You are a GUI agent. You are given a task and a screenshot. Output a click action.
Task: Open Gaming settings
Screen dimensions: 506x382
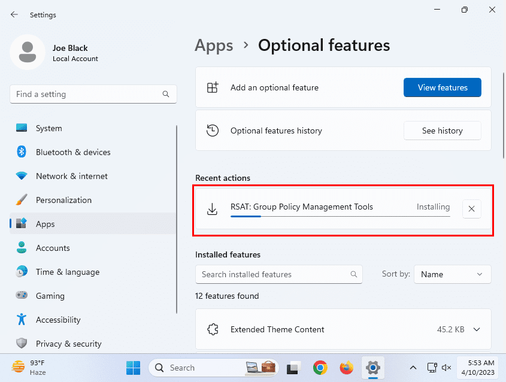(93, 296)
